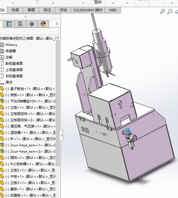Screen dimensions: 178x198
Task: Switch to the 评估 tab
Action: tap(63, 10)
